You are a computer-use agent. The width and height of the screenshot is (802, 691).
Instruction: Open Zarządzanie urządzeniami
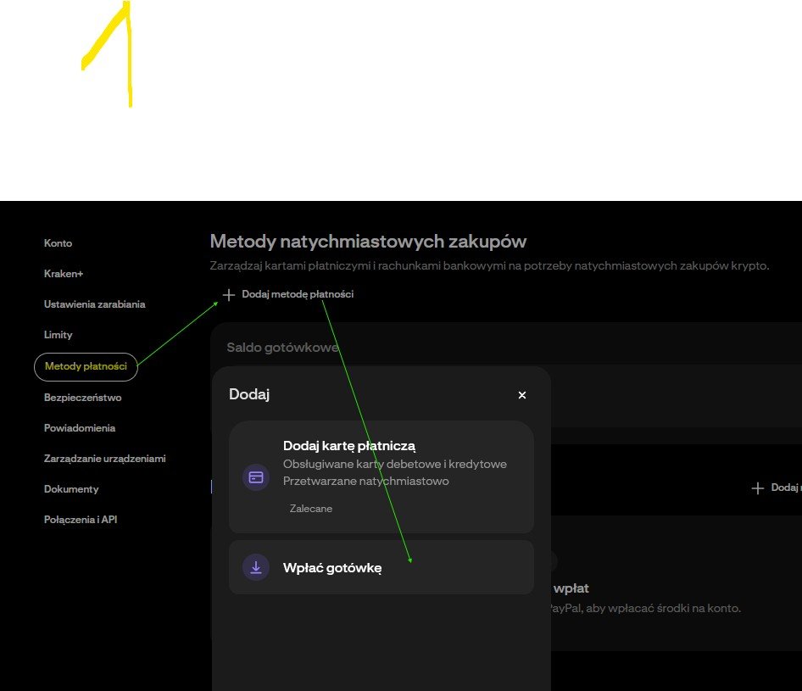105,459
